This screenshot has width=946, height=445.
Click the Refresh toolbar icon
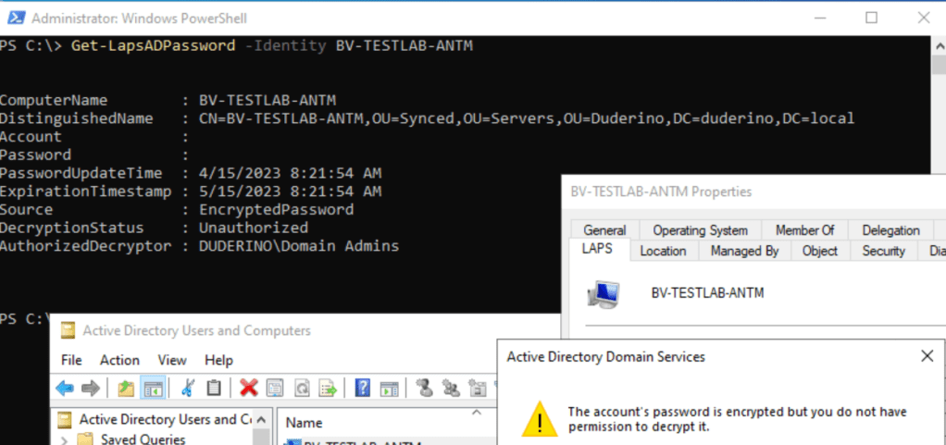[302, 389]
